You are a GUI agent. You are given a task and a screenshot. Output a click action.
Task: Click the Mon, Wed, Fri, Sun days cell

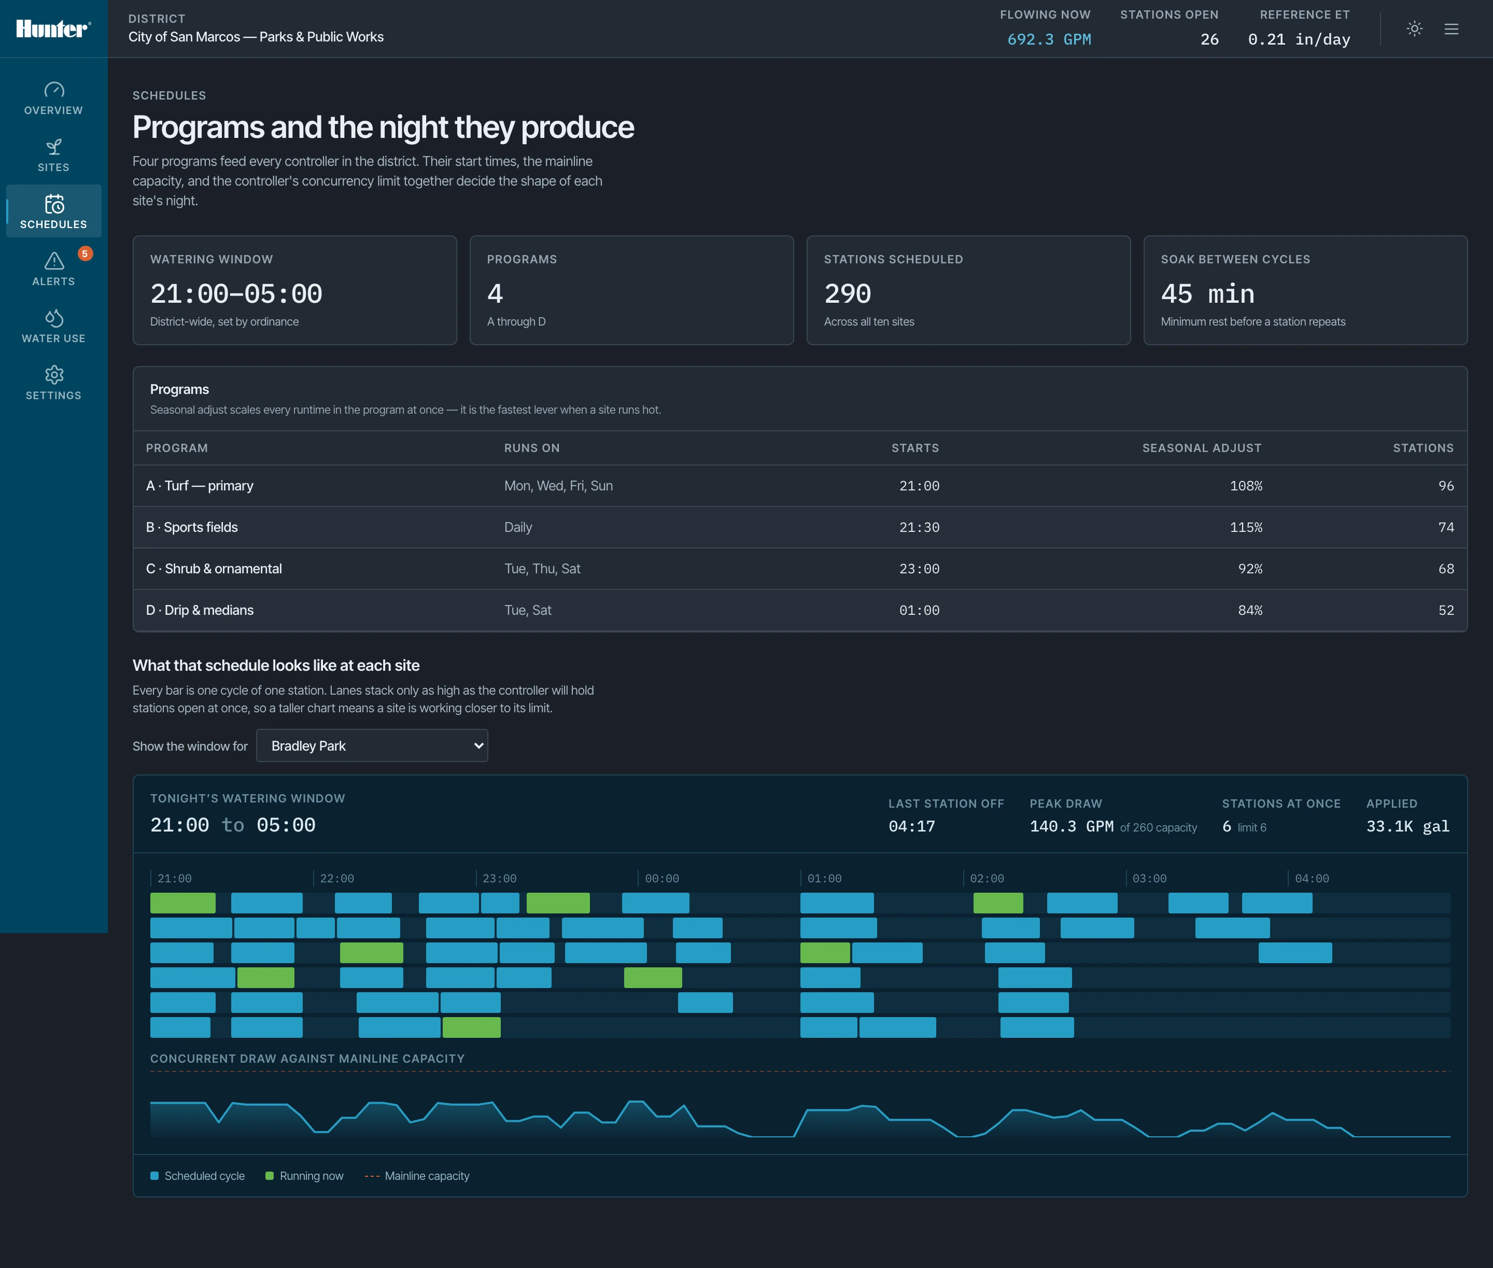point(558,486)
